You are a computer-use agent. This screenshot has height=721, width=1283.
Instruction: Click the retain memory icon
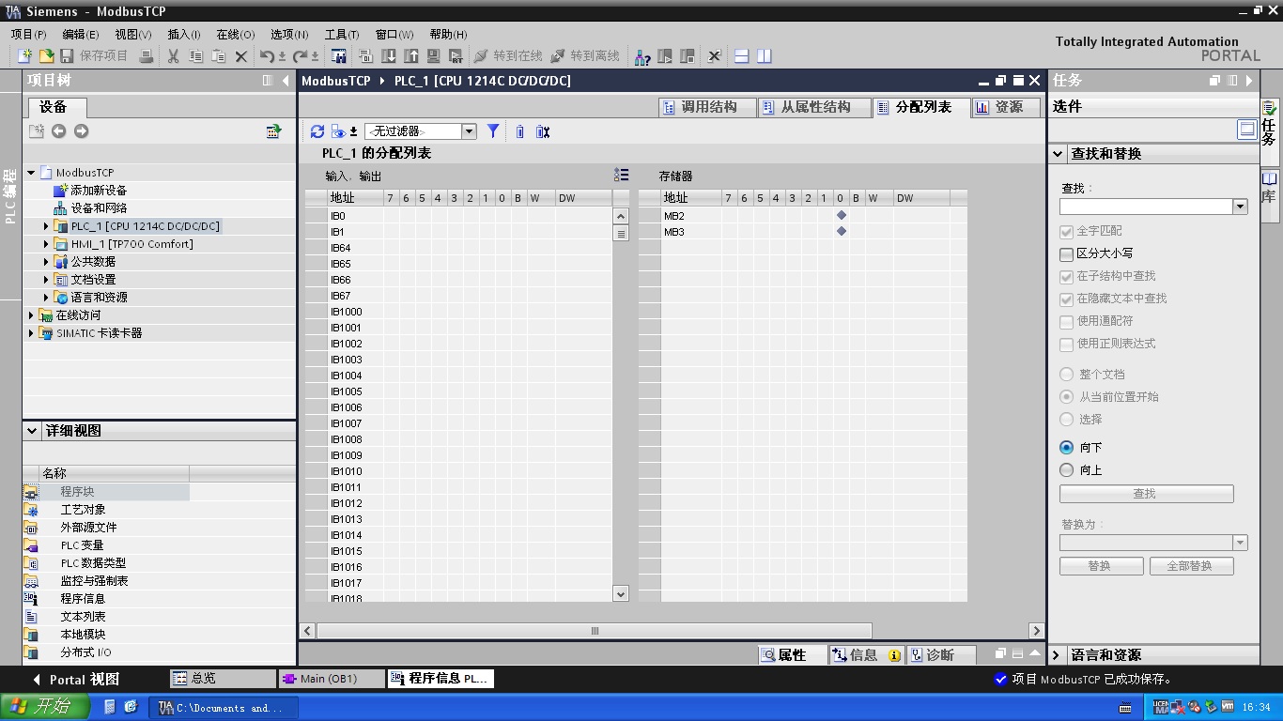520,131
